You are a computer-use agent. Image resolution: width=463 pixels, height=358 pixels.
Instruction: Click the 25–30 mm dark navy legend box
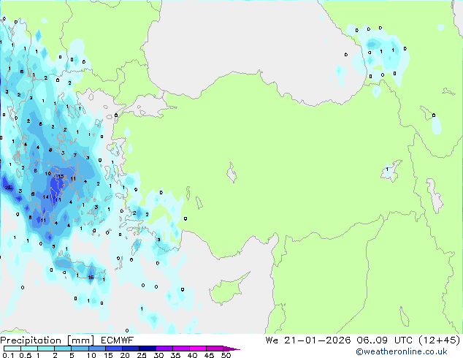(x=147, y=349)
